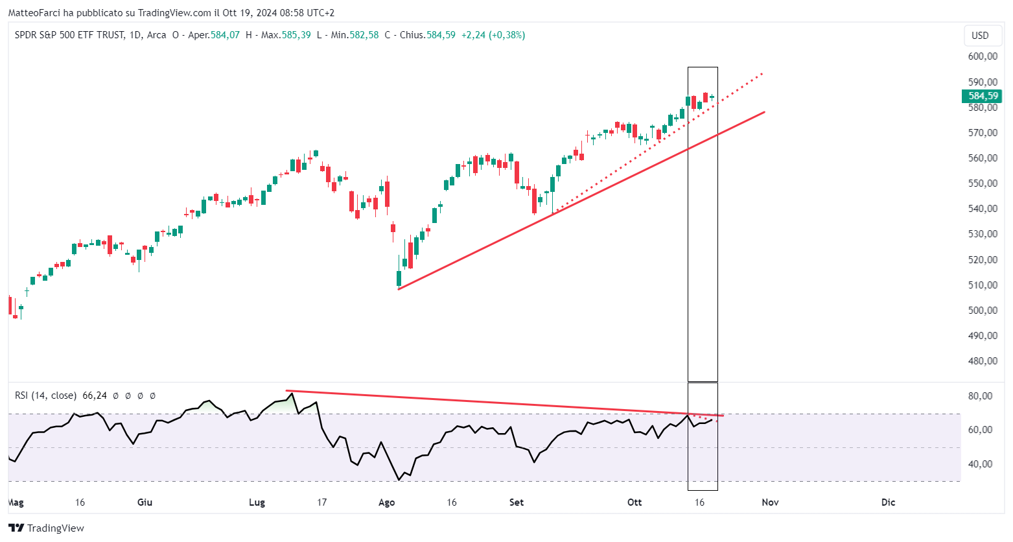Screen dimensions: 1013x542
Task: Click the RSI value 66,24
Action: point(94,395)
